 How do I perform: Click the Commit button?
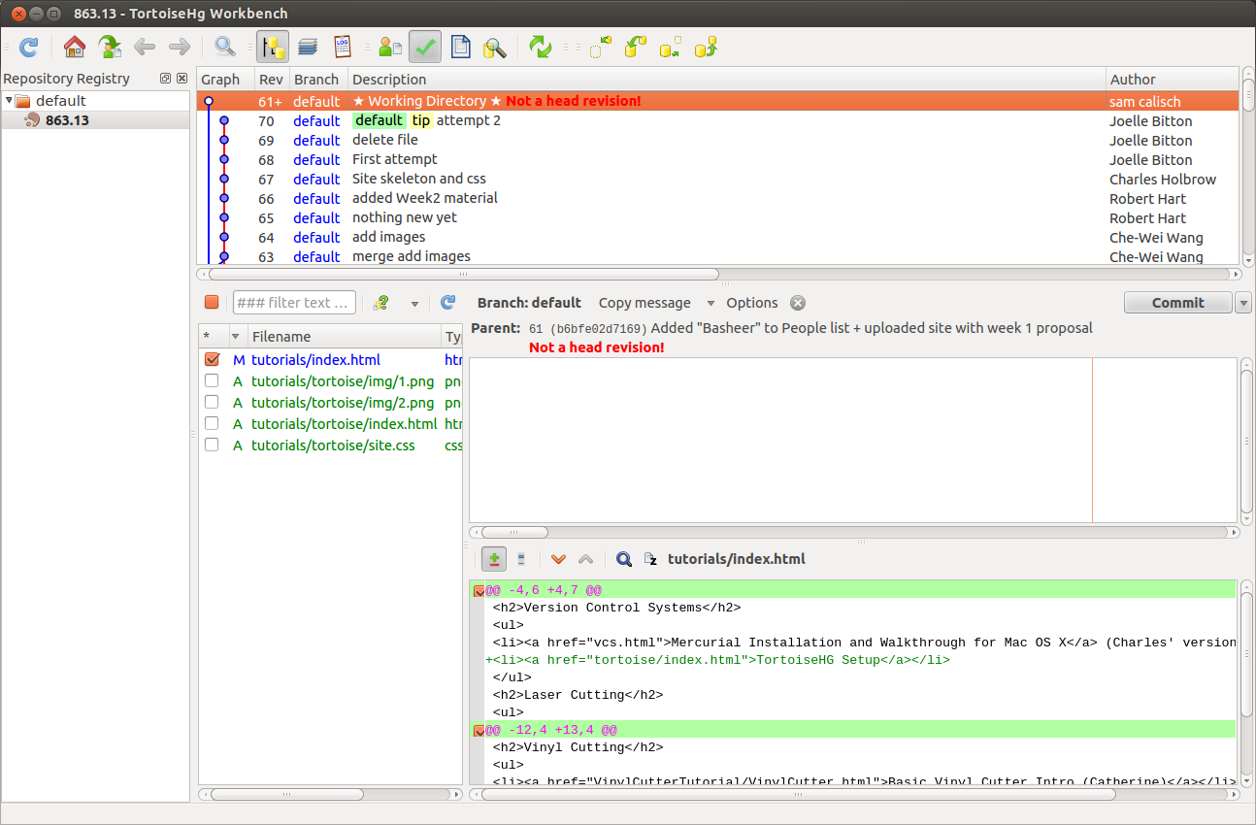tap(1178, 303)
